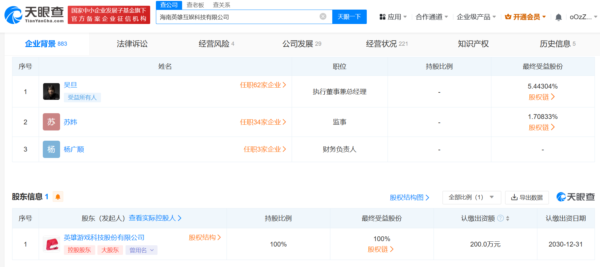600x267 pixels.
Task: Open 股权链 under 1.70833%
Action: 542,127
